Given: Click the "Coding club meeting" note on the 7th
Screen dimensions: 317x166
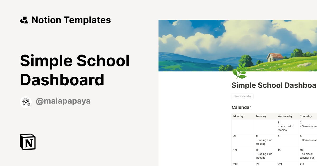Looking at the screenshot, I should tap(263, 142).
